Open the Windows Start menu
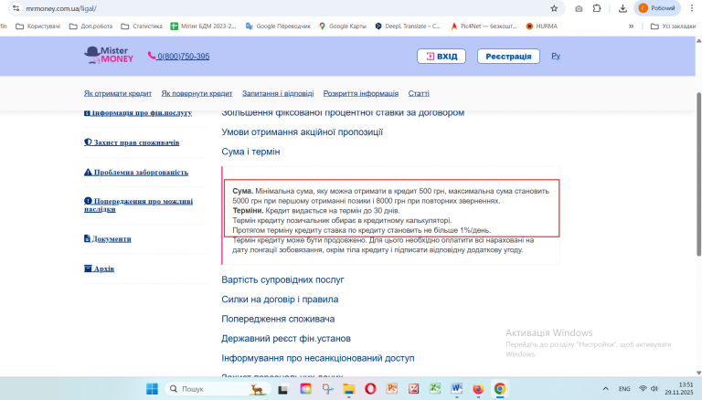Image resolution: width=702 pixels, height=400 pixels. click(x=153, y=389)
